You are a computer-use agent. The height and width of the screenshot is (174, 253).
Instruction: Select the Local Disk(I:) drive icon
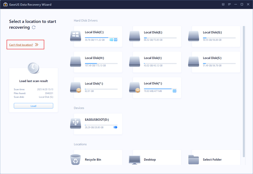[x=135, y=61]
